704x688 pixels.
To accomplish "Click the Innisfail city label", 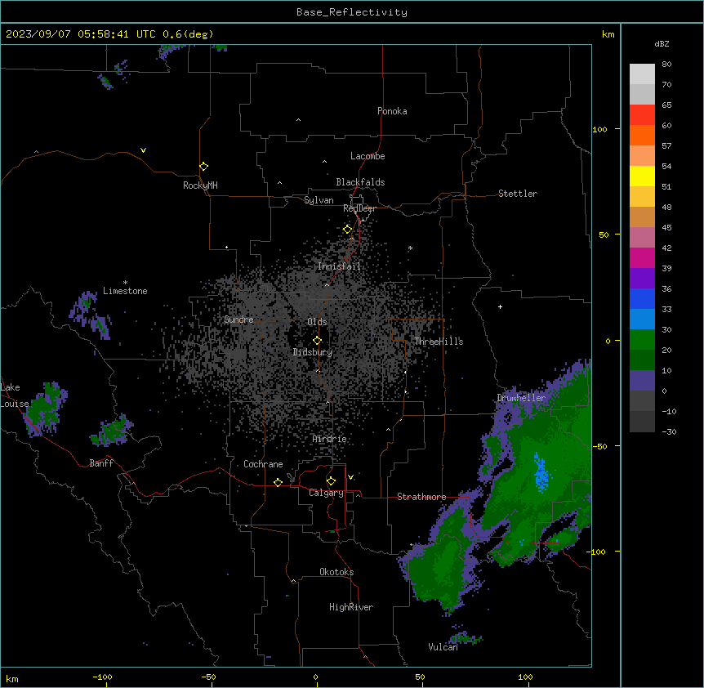I will [x=339, y=266].
